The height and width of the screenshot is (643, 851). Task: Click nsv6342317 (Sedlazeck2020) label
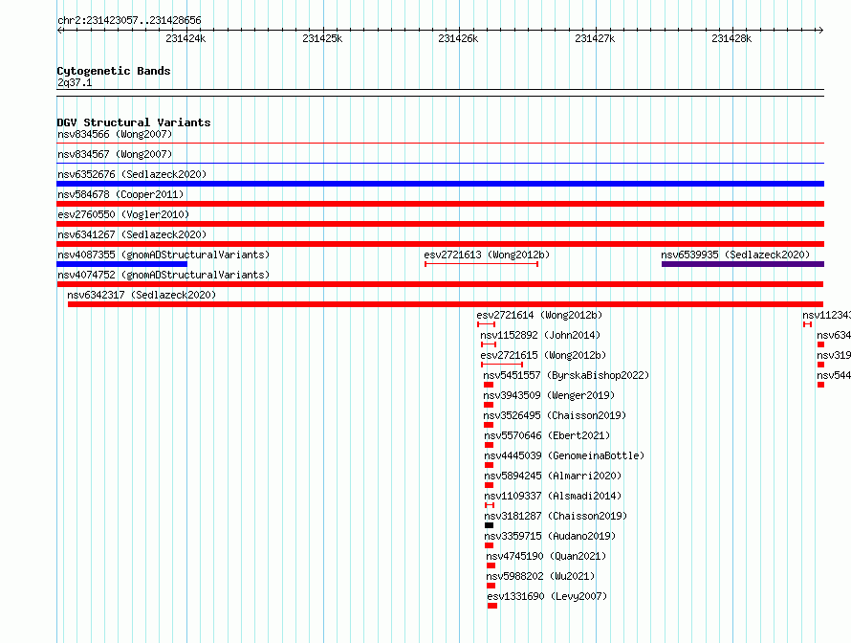(x=142, y=295)
